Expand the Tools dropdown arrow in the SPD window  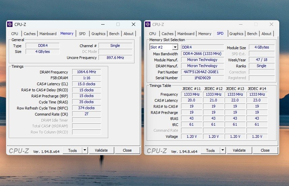point(223,150)
